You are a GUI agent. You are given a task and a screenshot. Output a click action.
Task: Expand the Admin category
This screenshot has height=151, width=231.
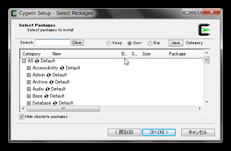point(29,75)
